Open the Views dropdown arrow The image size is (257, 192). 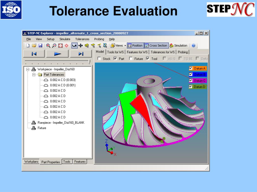[x=125, y=46]
